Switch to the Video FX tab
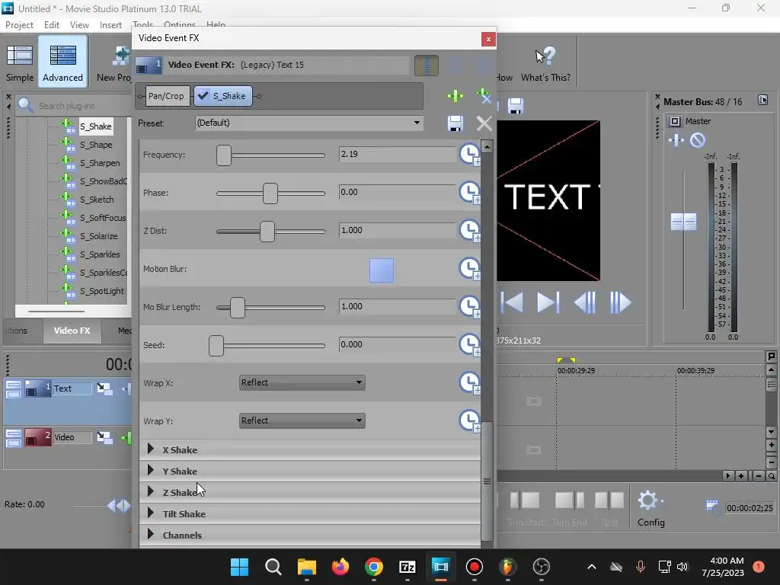Image resolution: width=780 pixels, height=585 pixels. [x=72, y=331]
